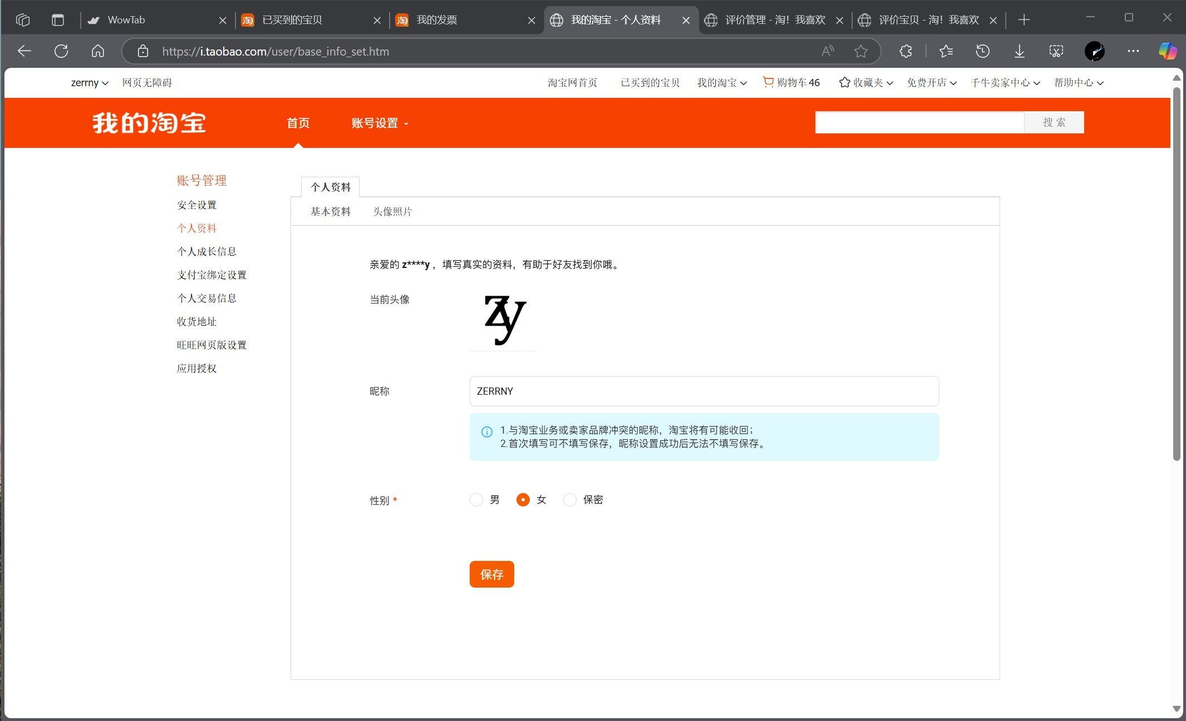Viewport: 1186px width, 721px height.
Task: Open browser extensions panel
Action: (x=905, y=51)
